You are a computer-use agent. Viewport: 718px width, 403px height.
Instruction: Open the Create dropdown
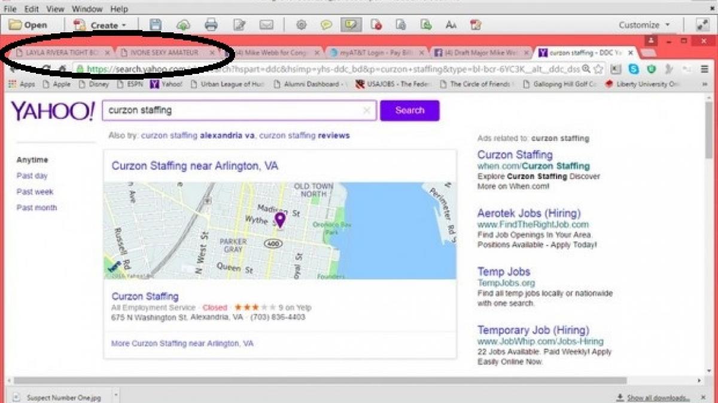100,25
